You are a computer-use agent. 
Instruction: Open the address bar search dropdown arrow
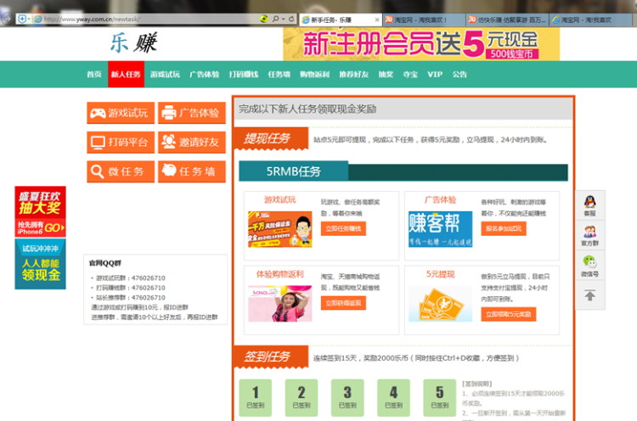(x=283, y=19)
